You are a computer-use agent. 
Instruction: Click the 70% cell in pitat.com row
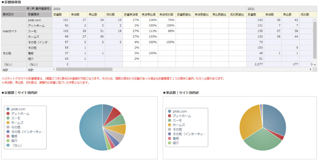[167, 20]
